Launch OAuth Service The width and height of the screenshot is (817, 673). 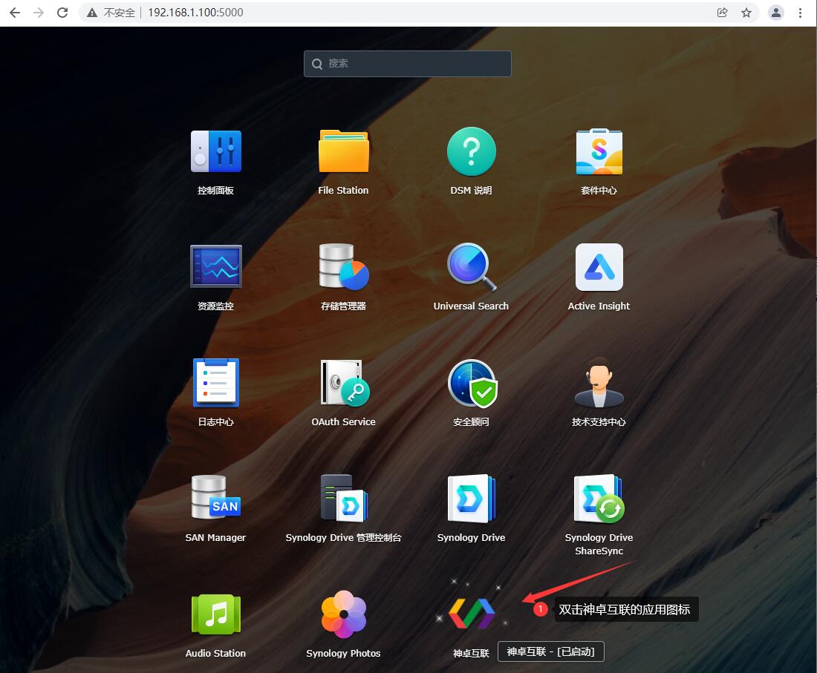(344, 383)
